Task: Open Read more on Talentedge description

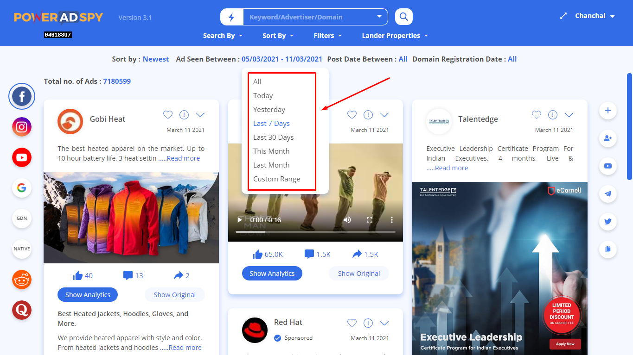Action: pyautogui.click(x=451, y=168)
